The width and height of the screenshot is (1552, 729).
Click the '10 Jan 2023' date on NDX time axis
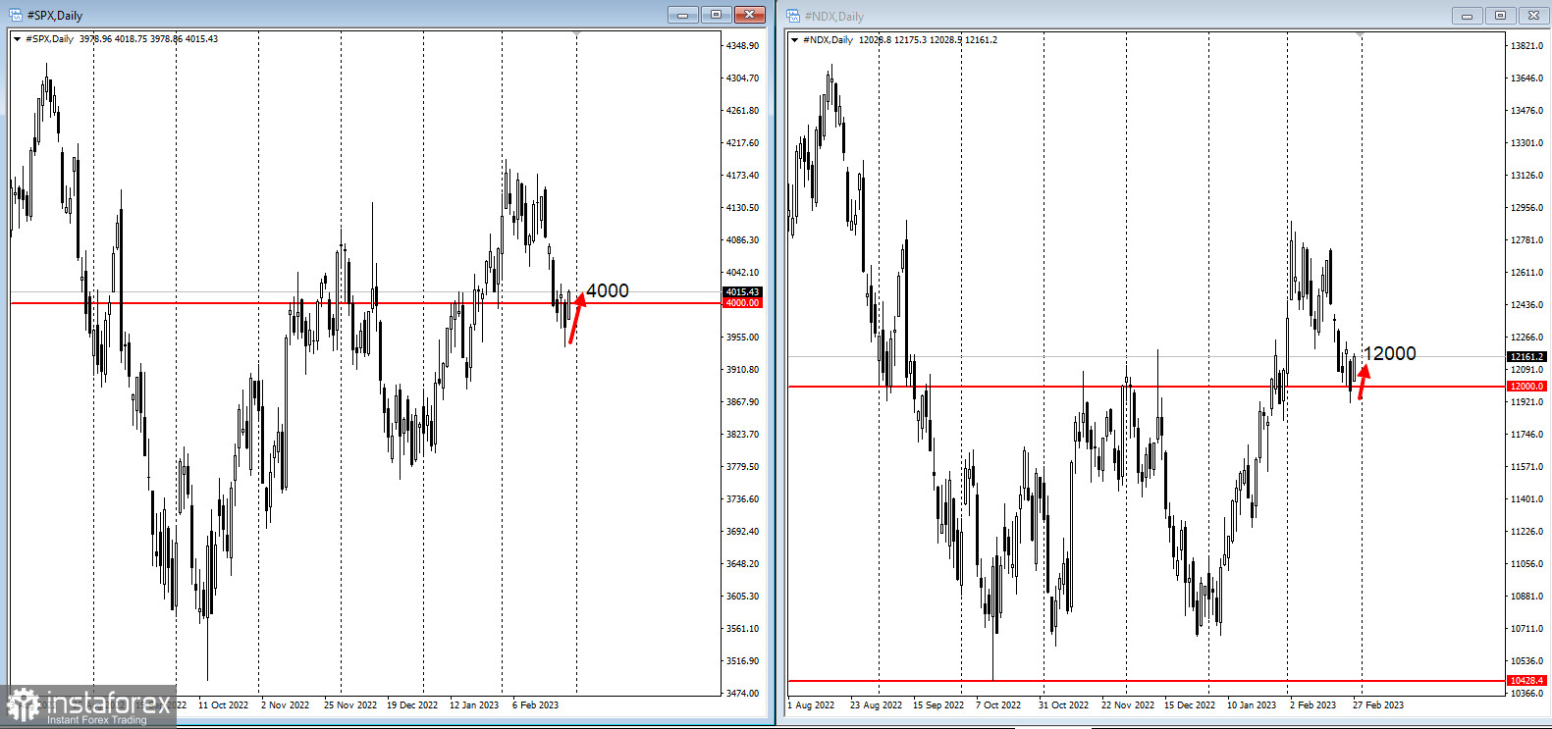[1252, 705]
